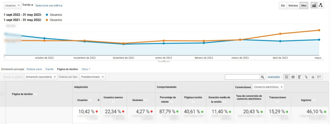Click orange data point at mayo end

[319, 30]
